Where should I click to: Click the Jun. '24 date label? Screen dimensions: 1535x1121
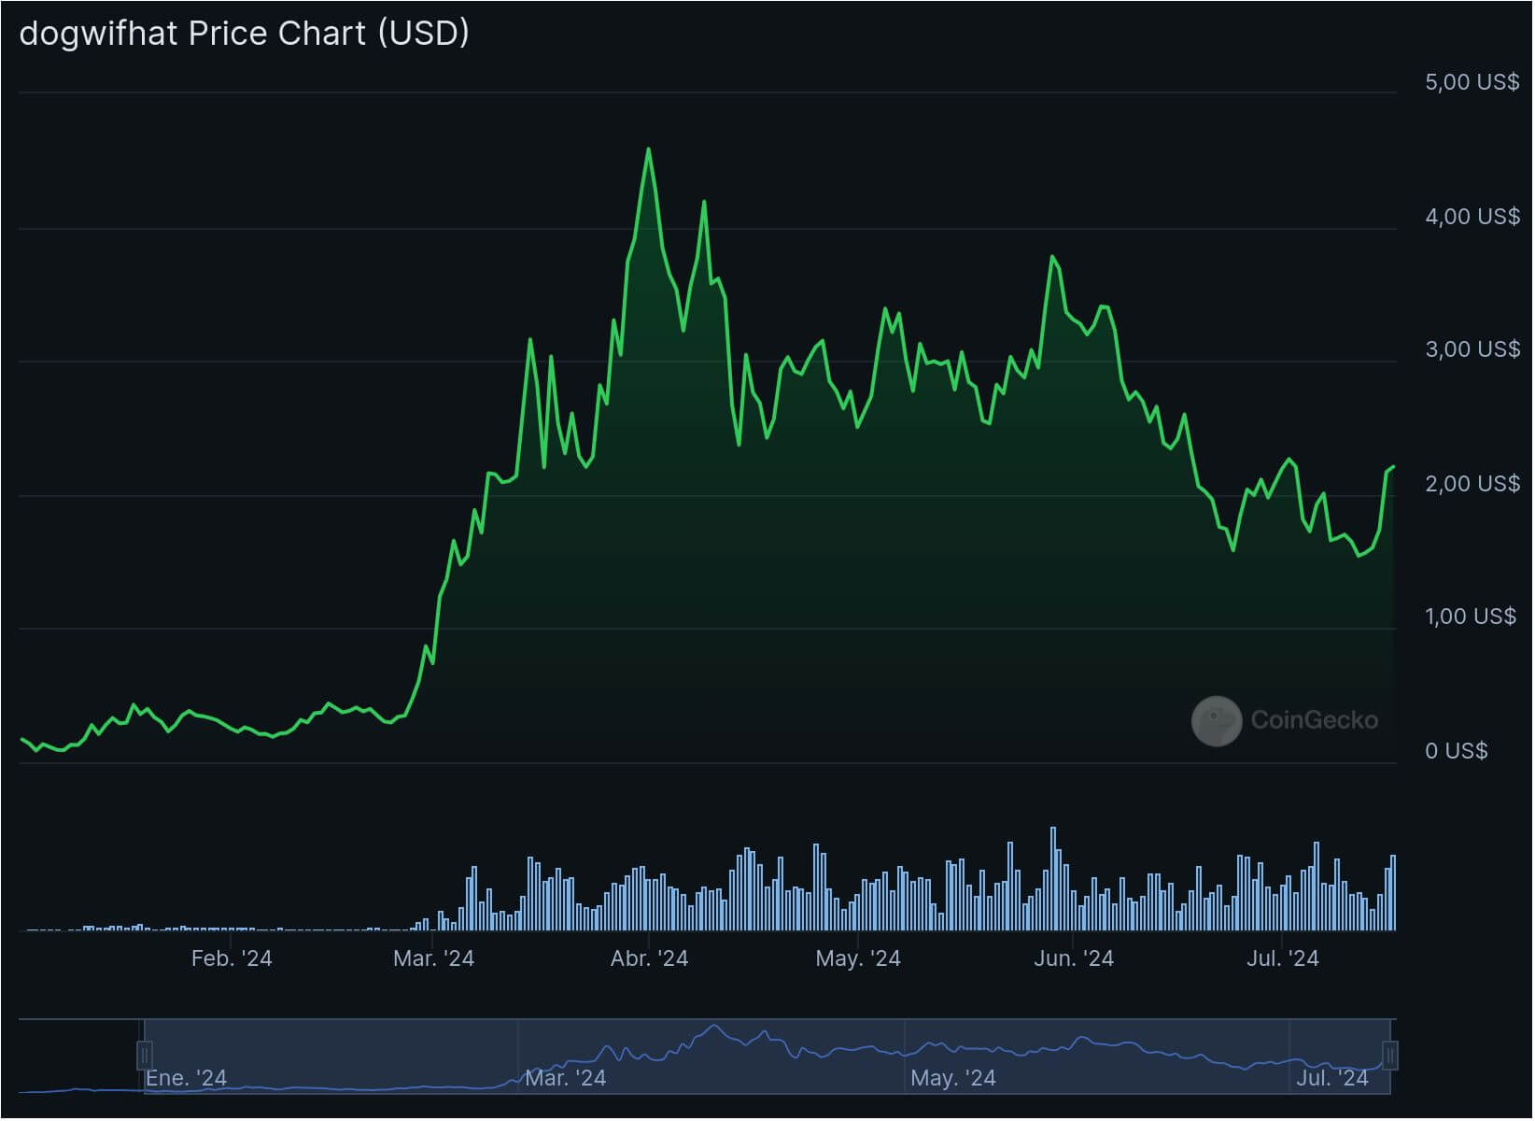pos(1074,958)
